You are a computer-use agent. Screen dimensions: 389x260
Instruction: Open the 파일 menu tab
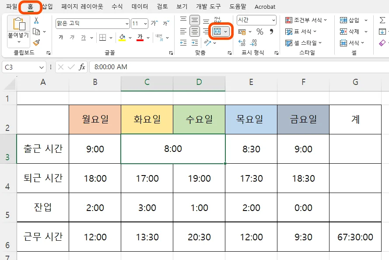12,7
